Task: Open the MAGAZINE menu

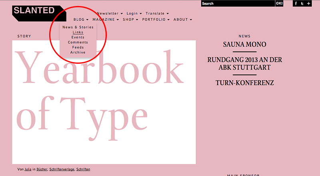Action: coord(106,19)
